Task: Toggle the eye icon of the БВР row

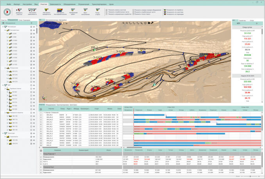Action: pyautogui.click(x=34, y=85)
